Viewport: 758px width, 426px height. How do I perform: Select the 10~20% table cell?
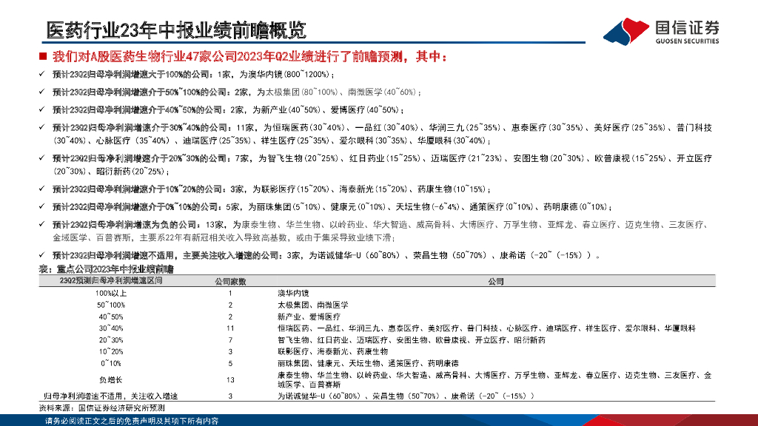(x=111, y=351)
